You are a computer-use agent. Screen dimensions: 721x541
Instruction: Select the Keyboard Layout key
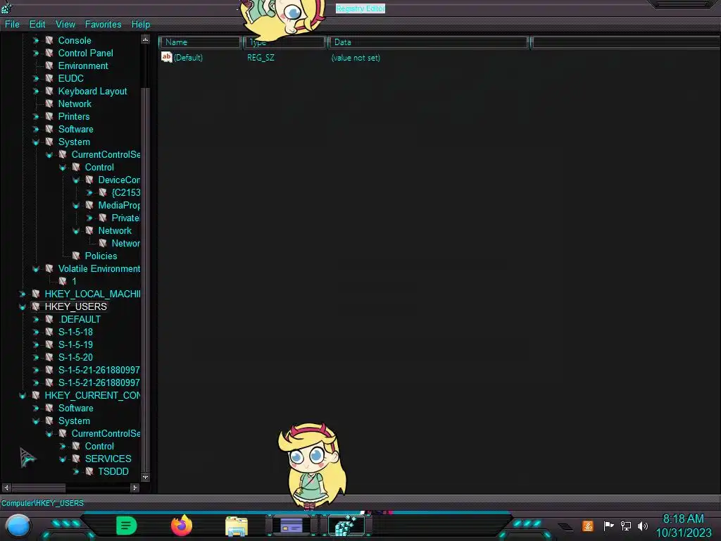[x=92, y=92]
